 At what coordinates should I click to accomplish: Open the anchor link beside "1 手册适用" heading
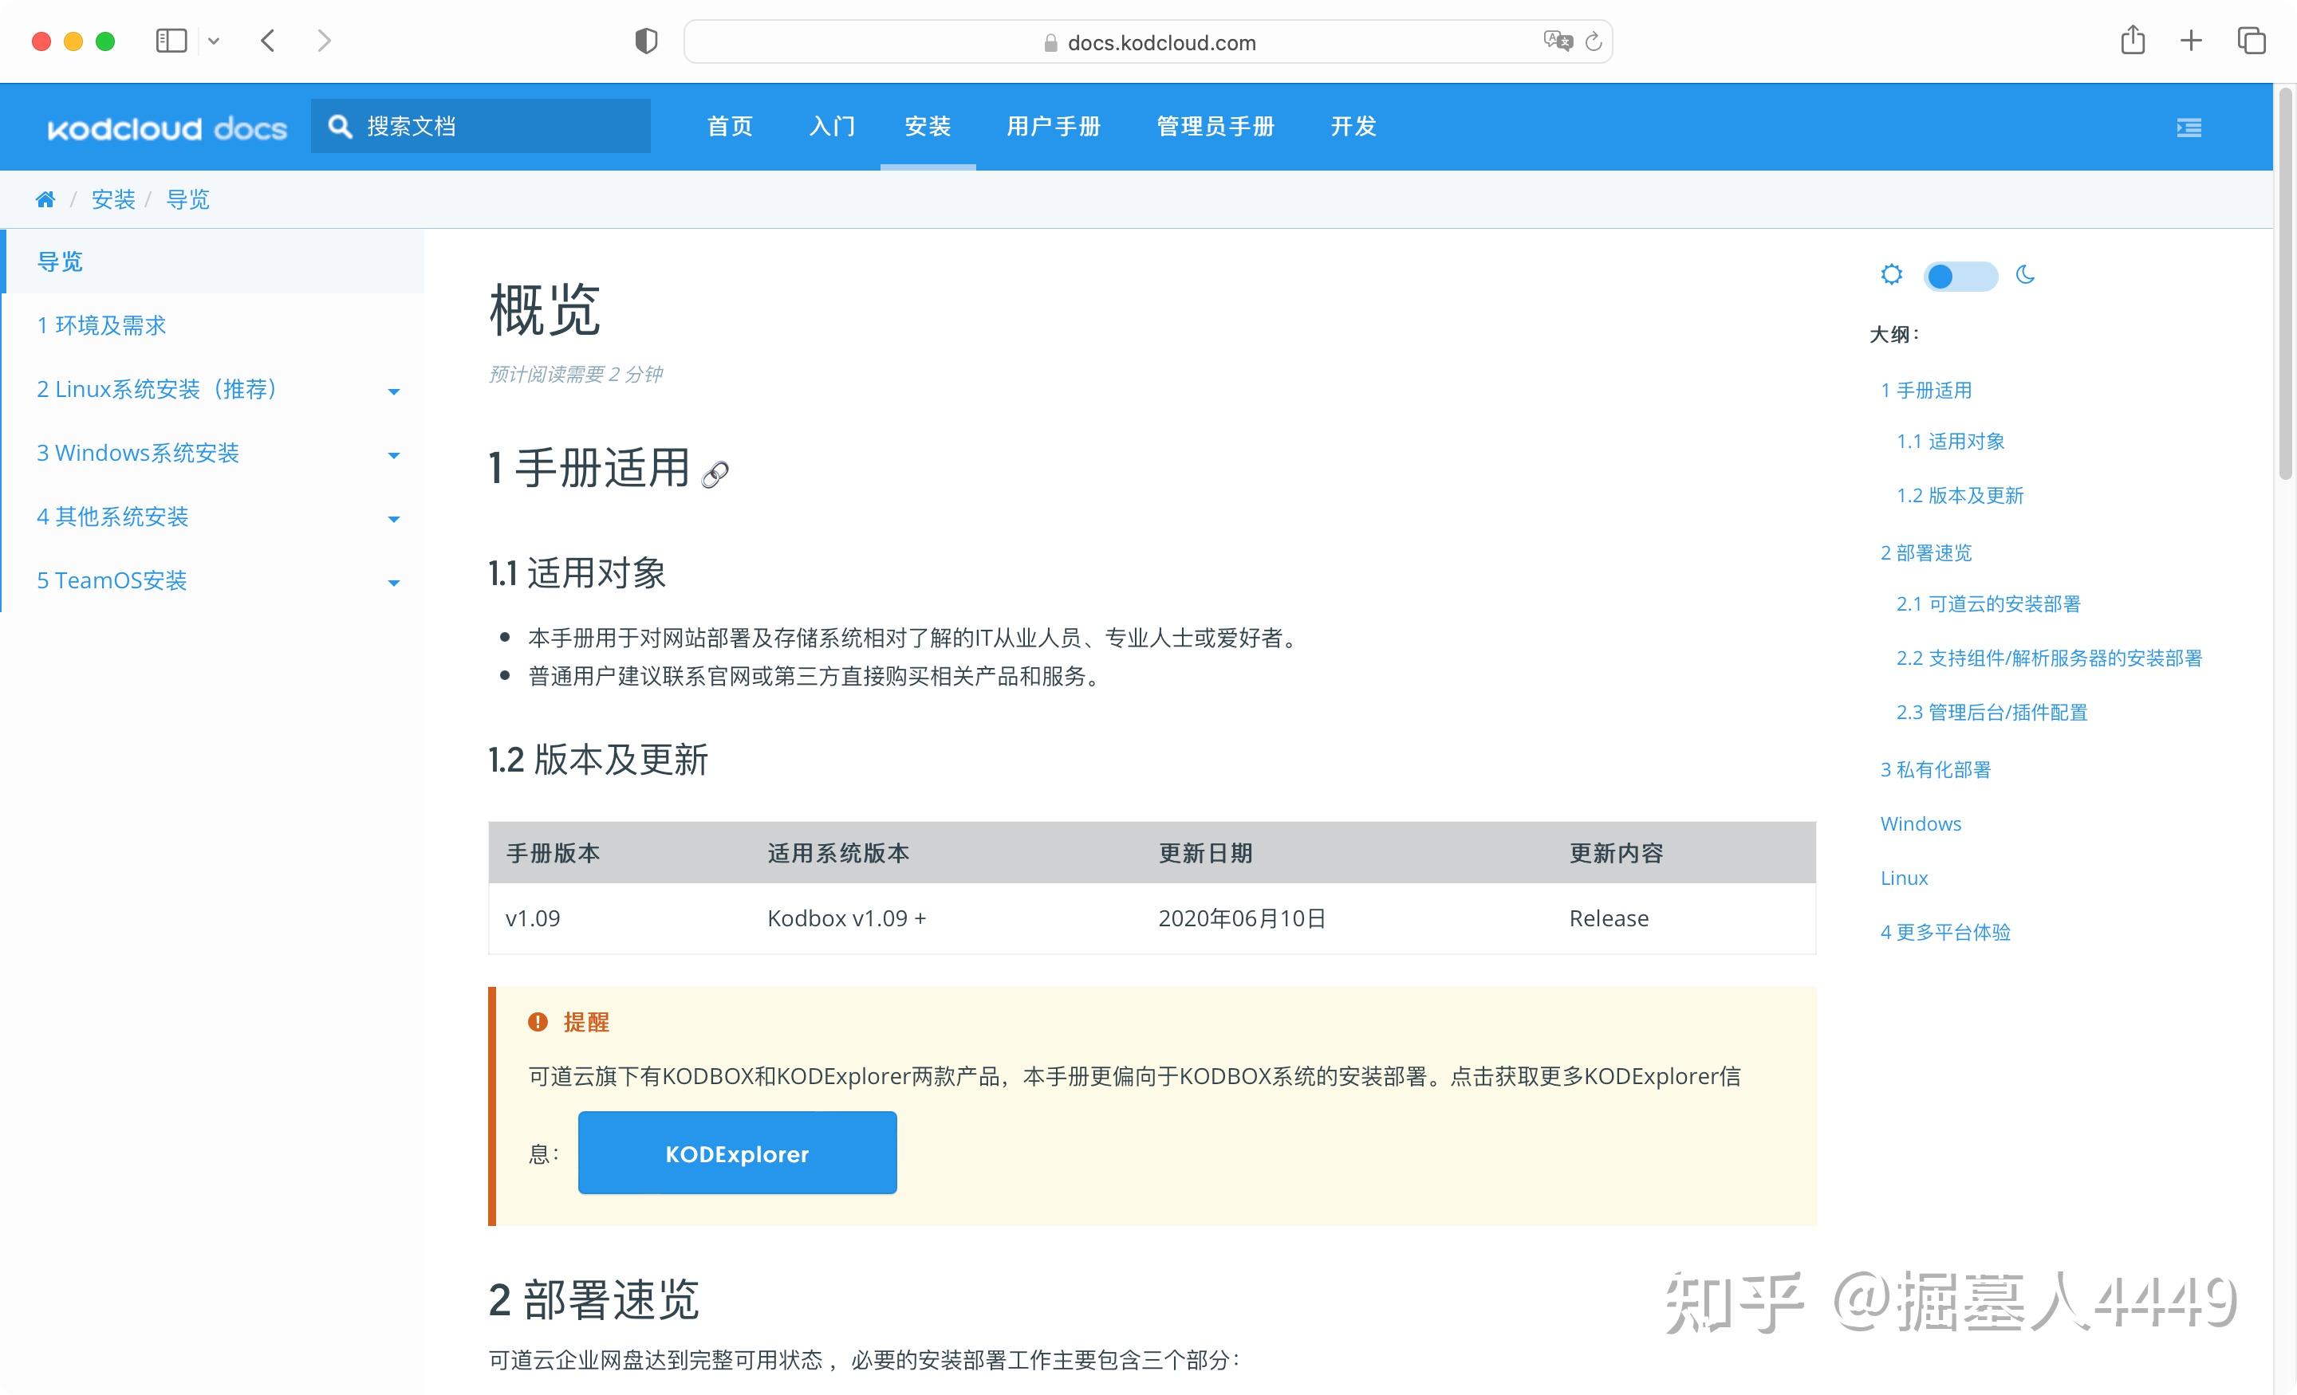tap(714, 477)
